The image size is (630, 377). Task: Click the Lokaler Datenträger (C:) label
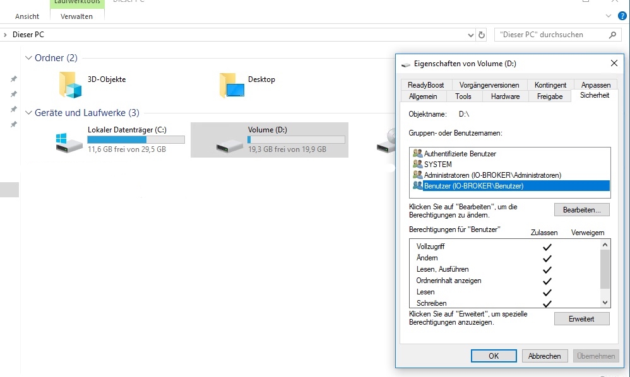coord(127,130)
